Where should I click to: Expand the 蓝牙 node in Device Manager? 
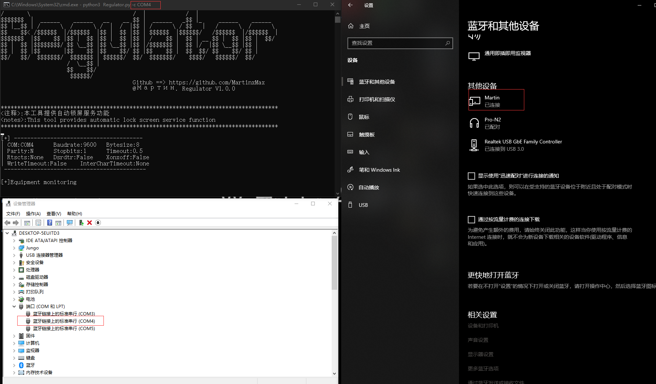point(14,365)
